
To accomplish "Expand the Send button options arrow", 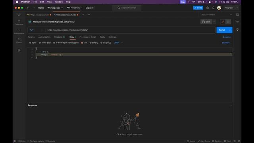I will click(230, 30).
